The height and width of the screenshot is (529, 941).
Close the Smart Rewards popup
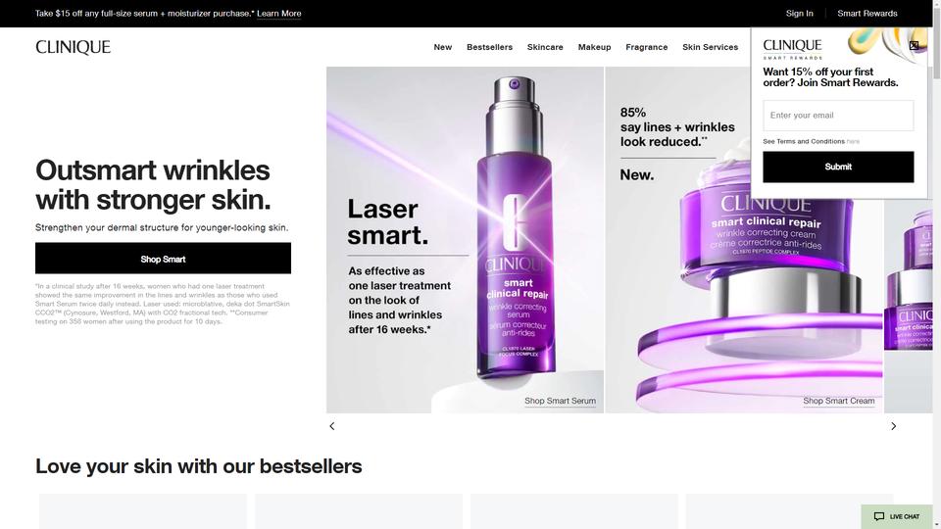914,45
